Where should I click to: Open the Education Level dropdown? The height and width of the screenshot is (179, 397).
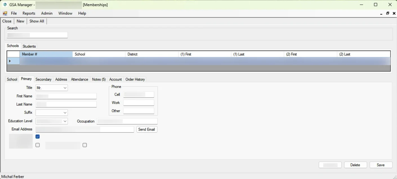(65, 121)
